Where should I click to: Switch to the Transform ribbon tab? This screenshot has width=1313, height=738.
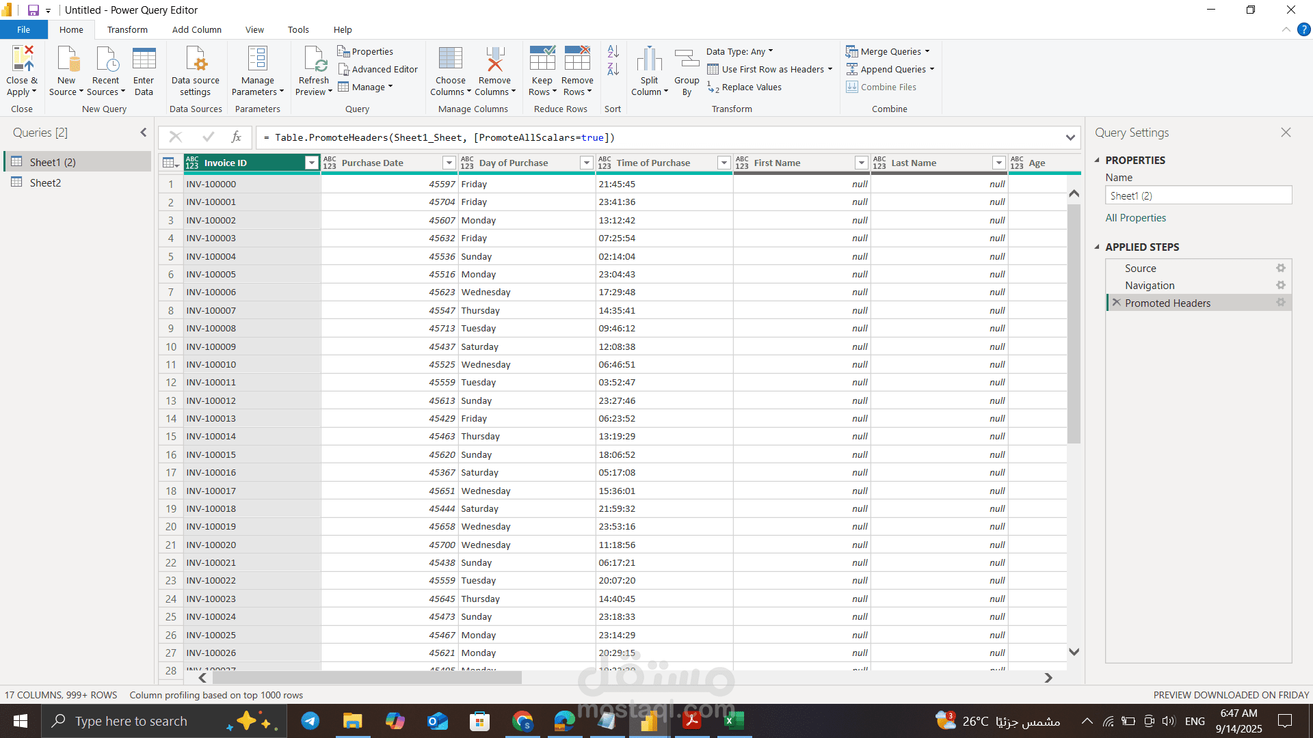pyautogui.click(x=127, y=30)
